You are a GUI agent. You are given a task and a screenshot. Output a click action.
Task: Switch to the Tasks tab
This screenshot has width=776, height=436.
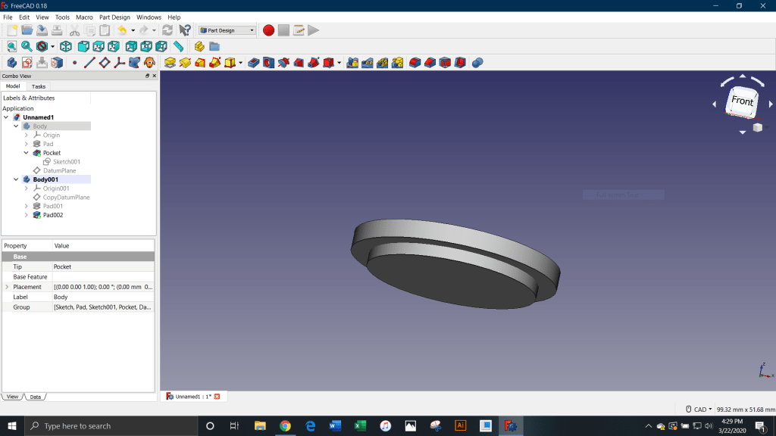tap(38, 86)
